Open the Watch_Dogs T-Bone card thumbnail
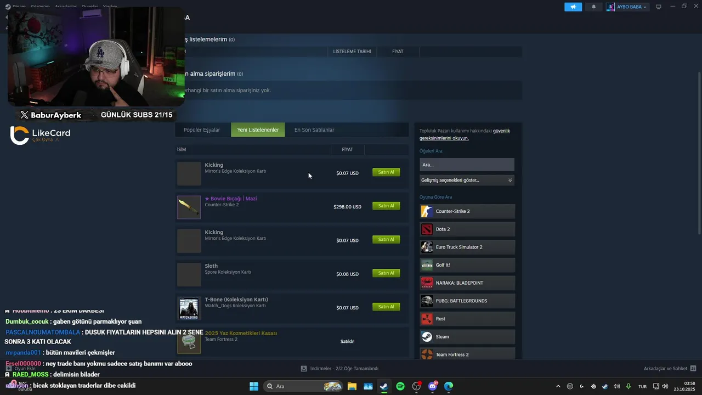Screen dimensions: 702x395 tap(189, 308)
